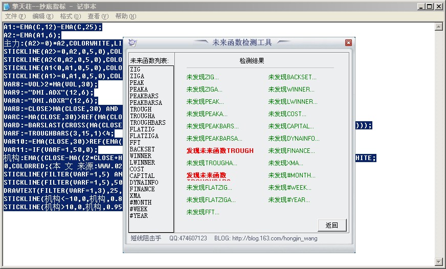446x269 pixels.
Task: Click the VARF:=TROUGHBARS(3,15,1)<4; line
Action: [59, 133]
